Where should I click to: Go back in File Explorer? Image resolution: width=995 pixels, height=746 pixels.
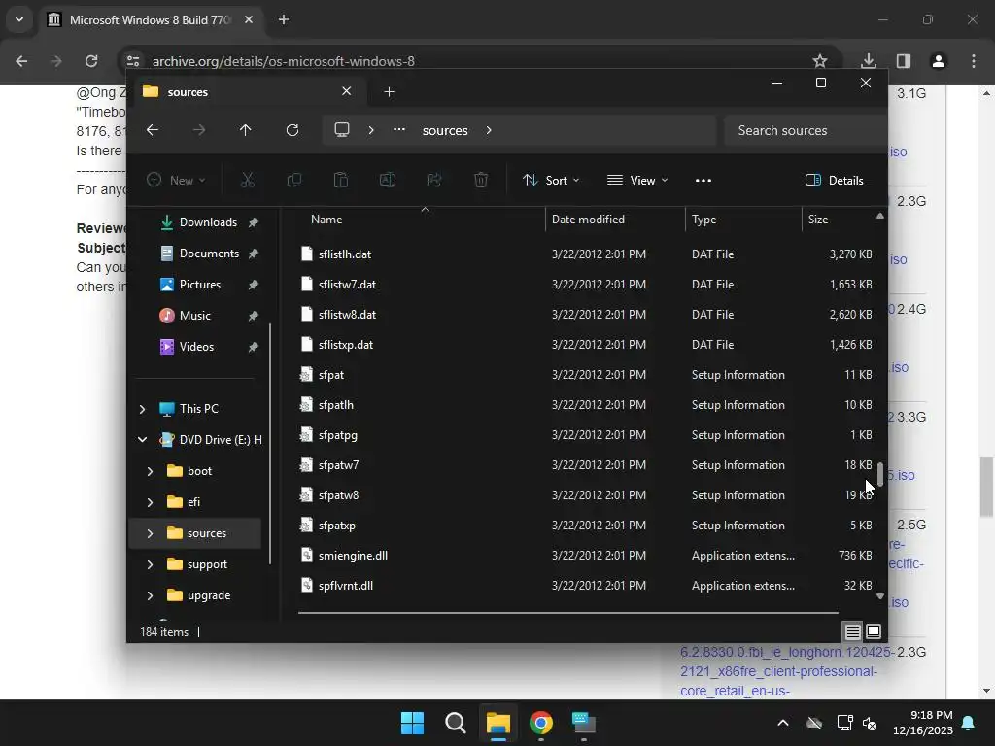153,130
